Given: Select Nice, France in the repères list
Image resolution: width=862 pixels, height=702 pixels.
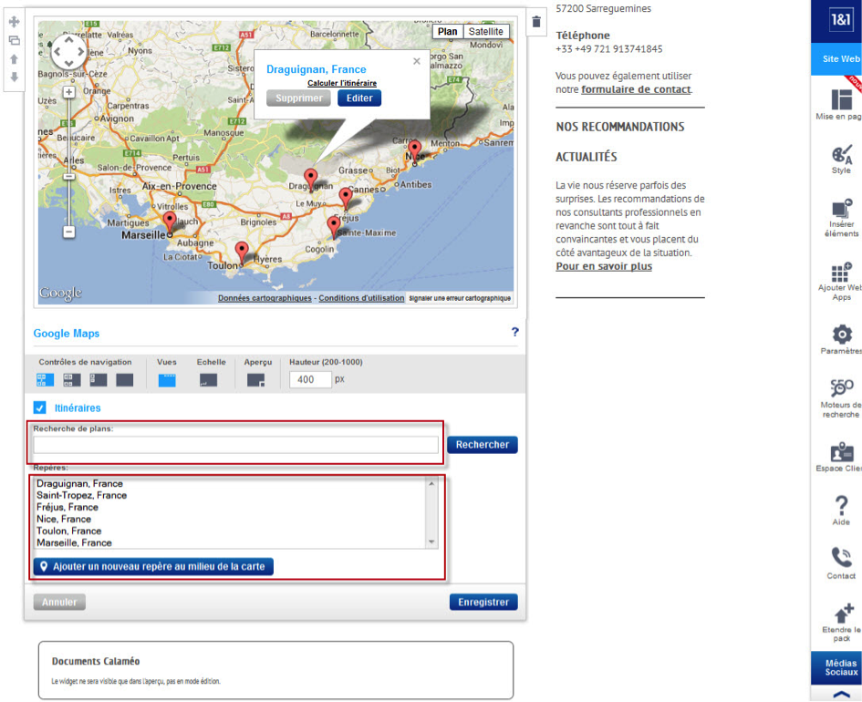Looking at the screenshot, I should pos(64,519).
